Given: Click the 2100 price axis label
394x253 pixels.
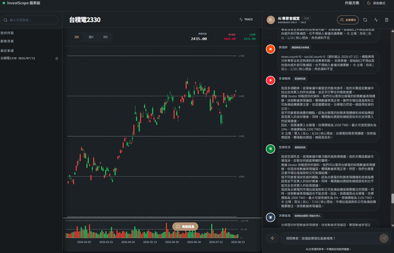Looking at the screenshot, I should tap(241, 136).
